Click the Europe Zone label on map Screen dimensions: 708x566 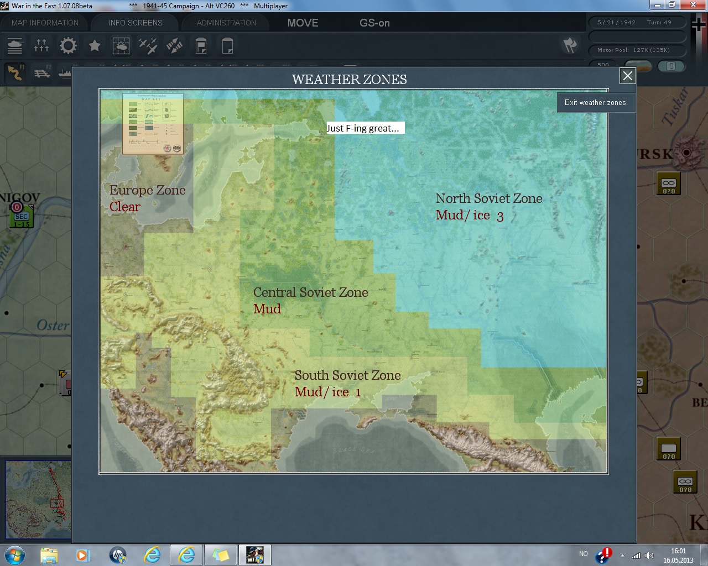point(148,190)
